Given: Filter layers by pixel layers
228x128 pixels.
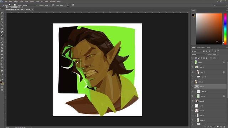Looking at the screenshot, I should tap(204, 51).
